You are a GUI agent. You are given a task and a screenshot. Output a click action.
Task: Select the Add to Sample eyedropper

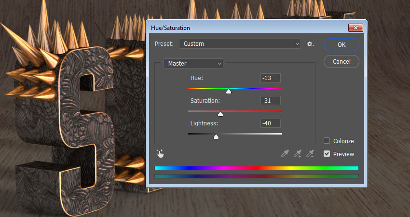click(298, 153)
